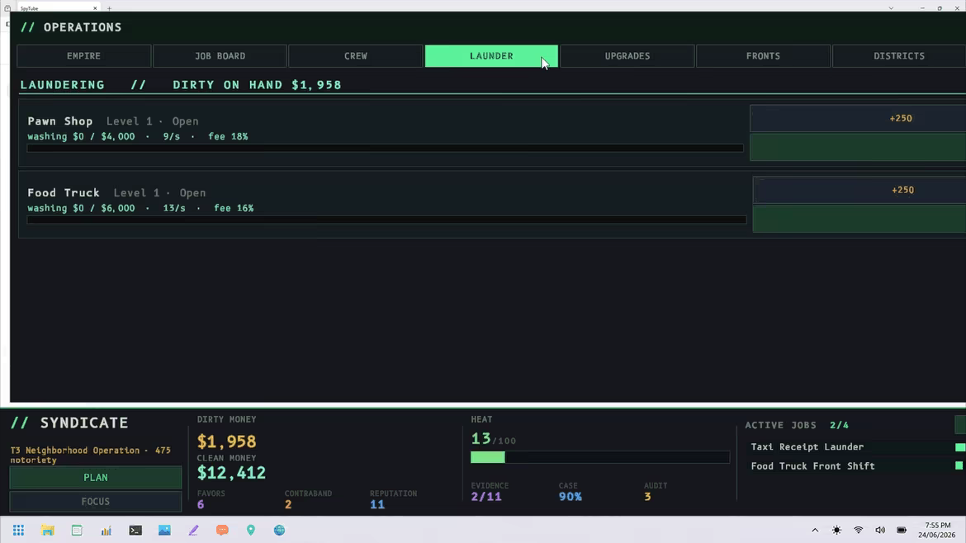Viewport: 966px width, 543px height.
Task: Add +250 to the Pawn Shop
Action: click(858, 118)
